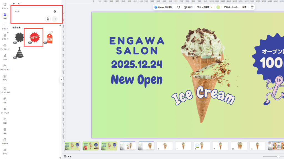
Task: Click the マジック背景 (Magic background) button
Action: pos(204,7)
